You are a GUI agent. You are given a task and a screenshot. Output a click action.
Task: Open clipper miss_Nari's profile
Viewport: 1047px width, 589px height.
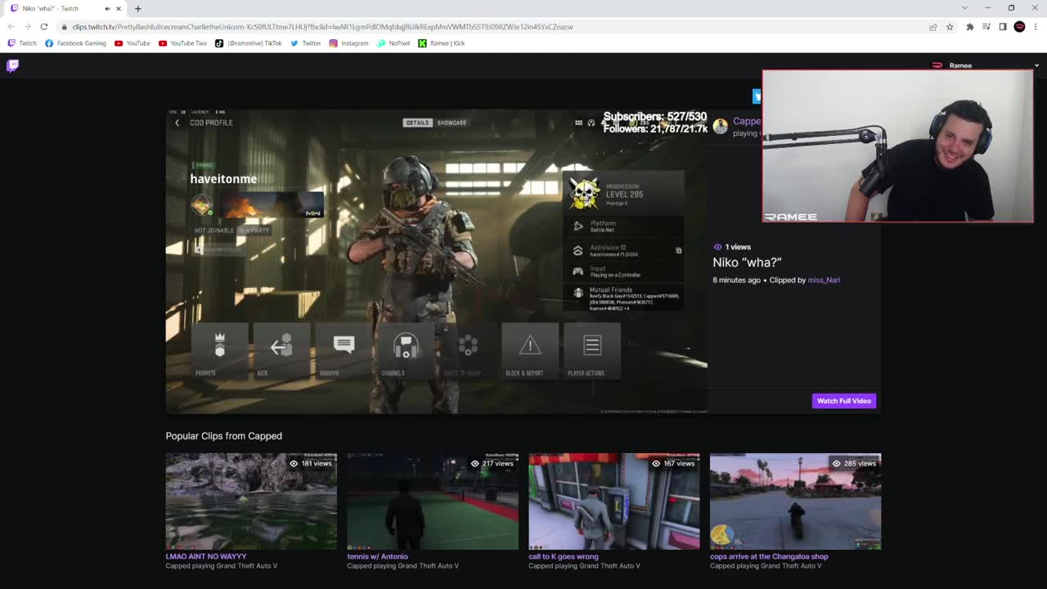pyautogui.click(x=824, y=280)
